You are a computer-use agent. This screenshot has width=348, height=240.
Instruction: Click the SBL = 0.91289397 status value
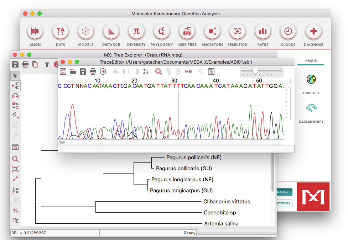click(x=28, y=233)
